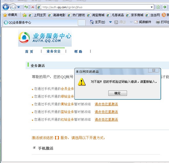Open the 当当网 favorites link
The width and height of the screenshot is (169, 163).
point(153,15)
